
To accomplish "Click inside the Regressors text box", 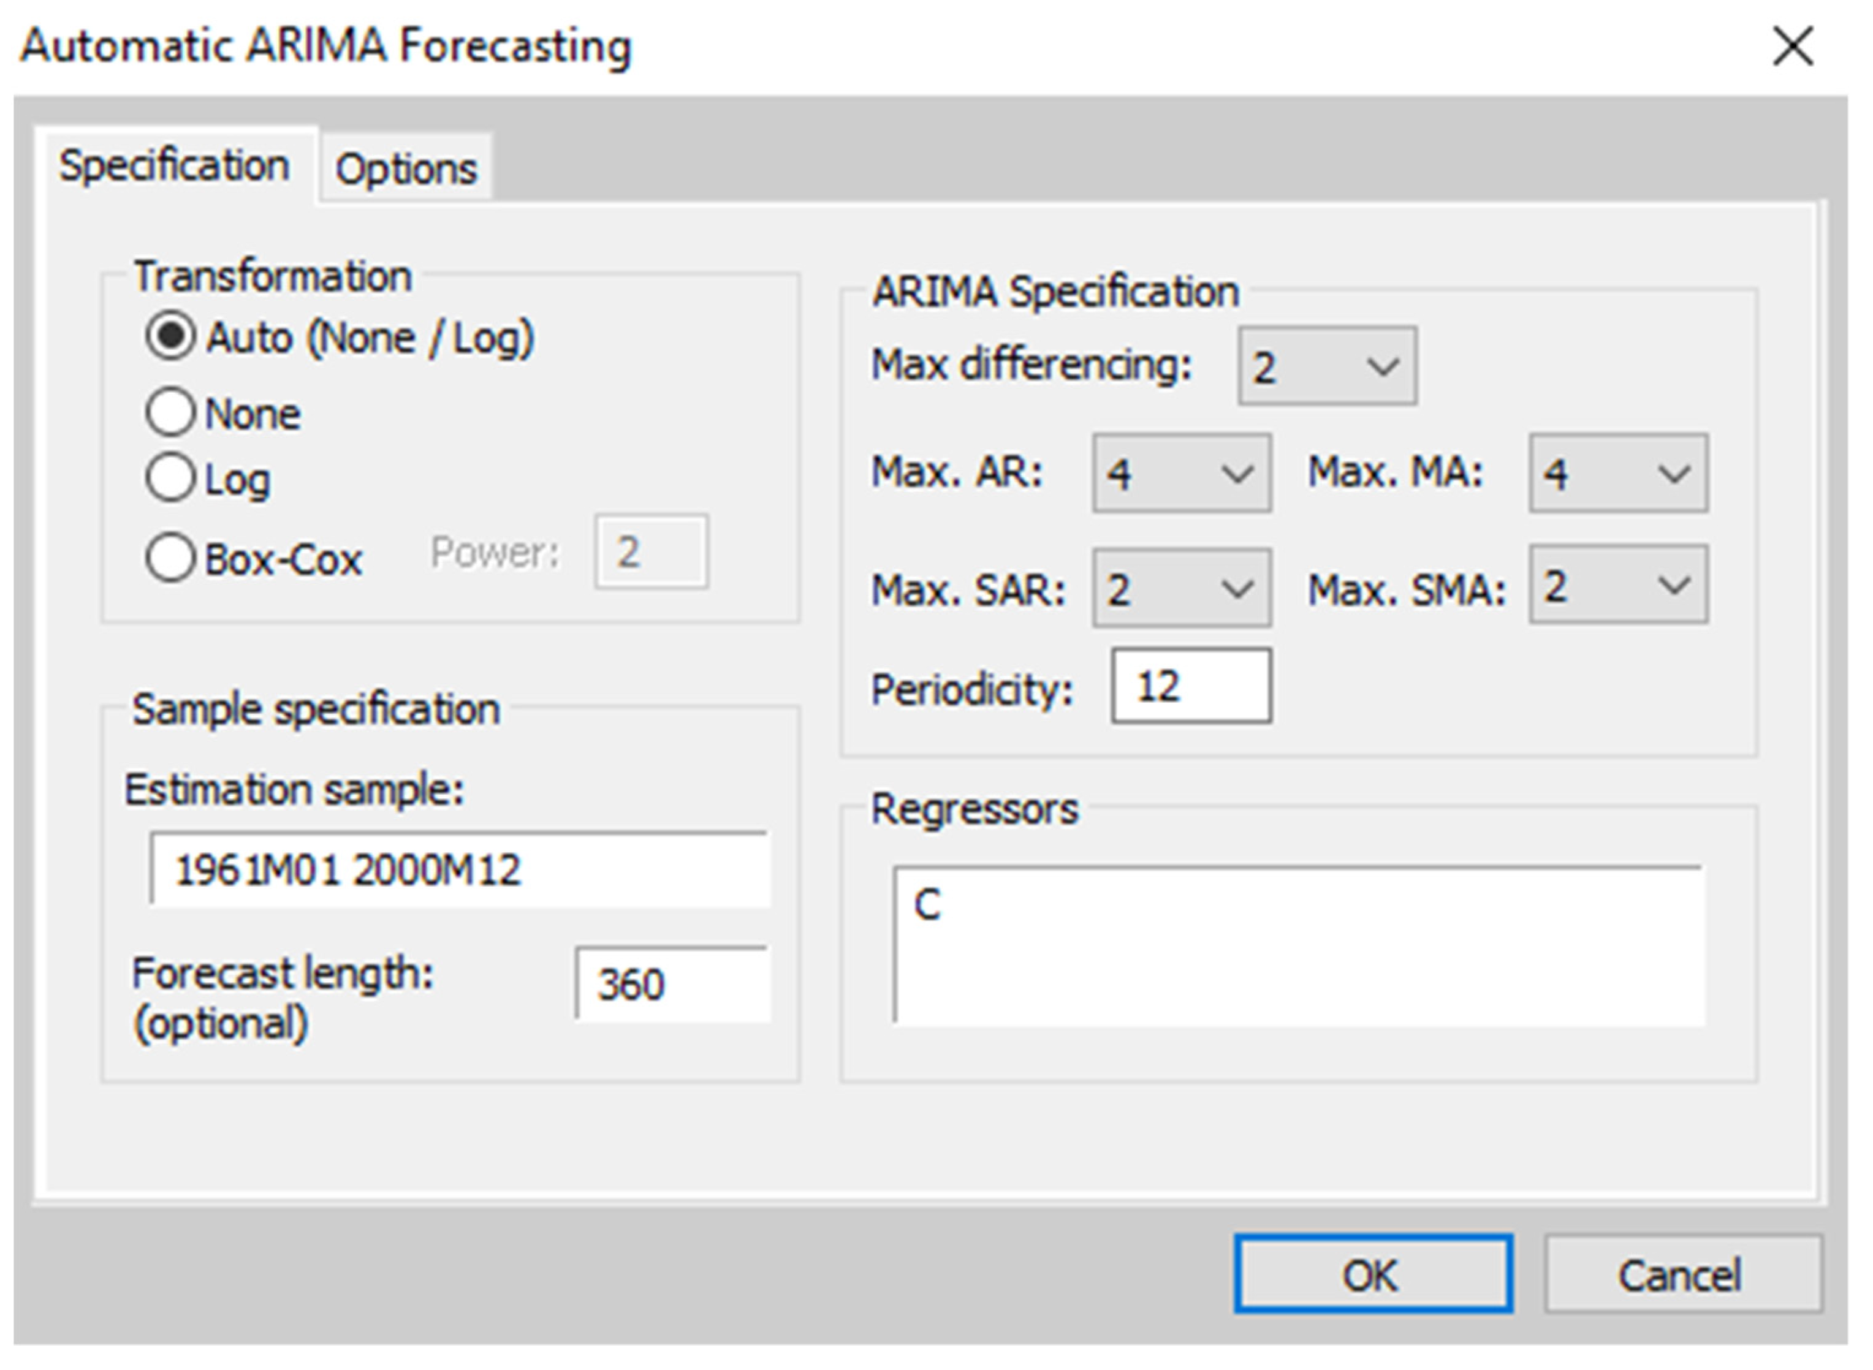I will point(1298,946).
